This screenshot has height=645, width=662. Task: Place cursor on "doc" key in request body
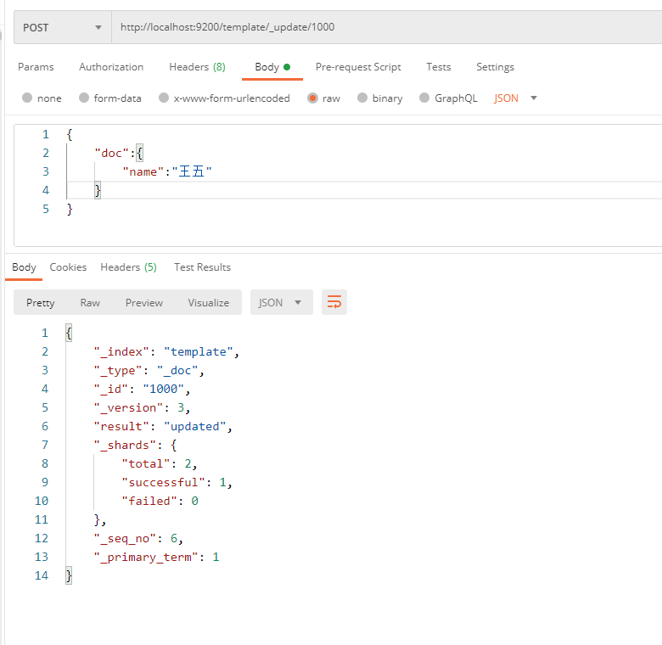coord(111,154)
